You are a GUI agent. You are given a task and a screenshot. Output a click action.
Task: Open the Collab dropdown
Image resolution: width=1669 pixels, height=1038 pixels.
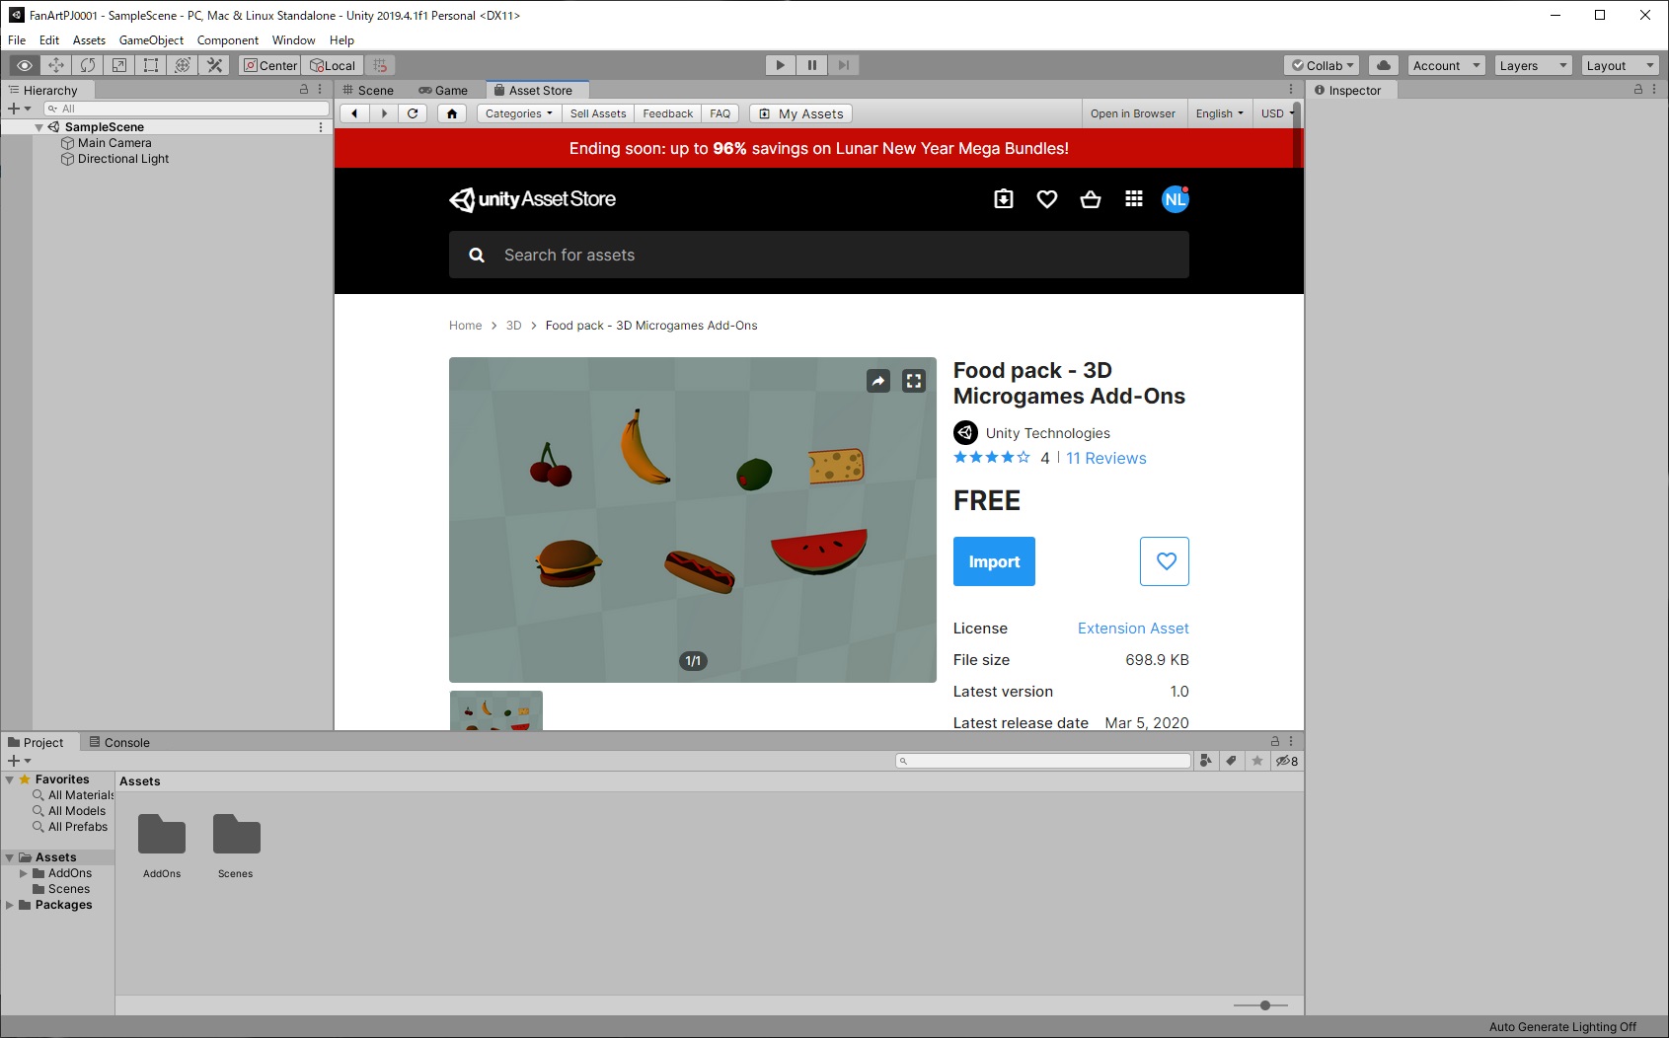1323,65
